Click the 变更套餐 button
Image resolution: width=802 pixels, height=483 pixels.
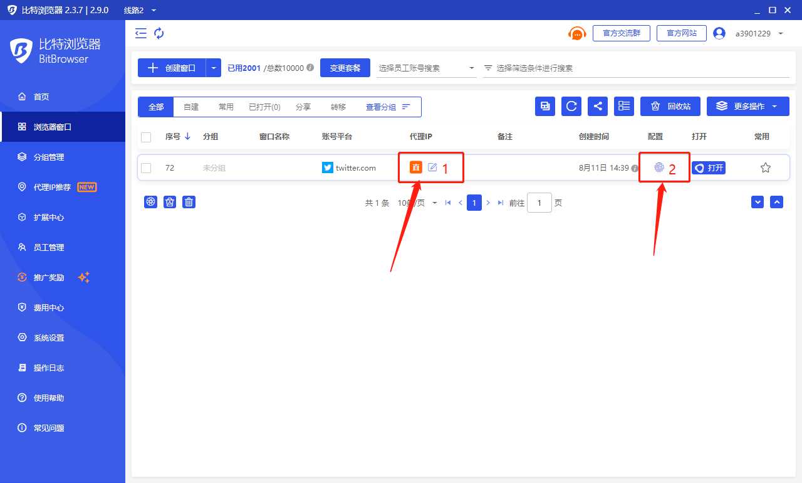[x=345, y=68]
